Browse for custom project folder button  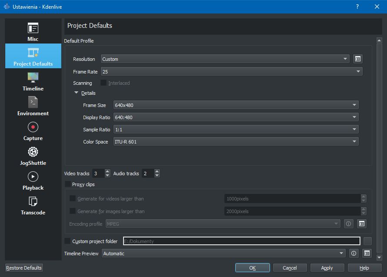367,241
